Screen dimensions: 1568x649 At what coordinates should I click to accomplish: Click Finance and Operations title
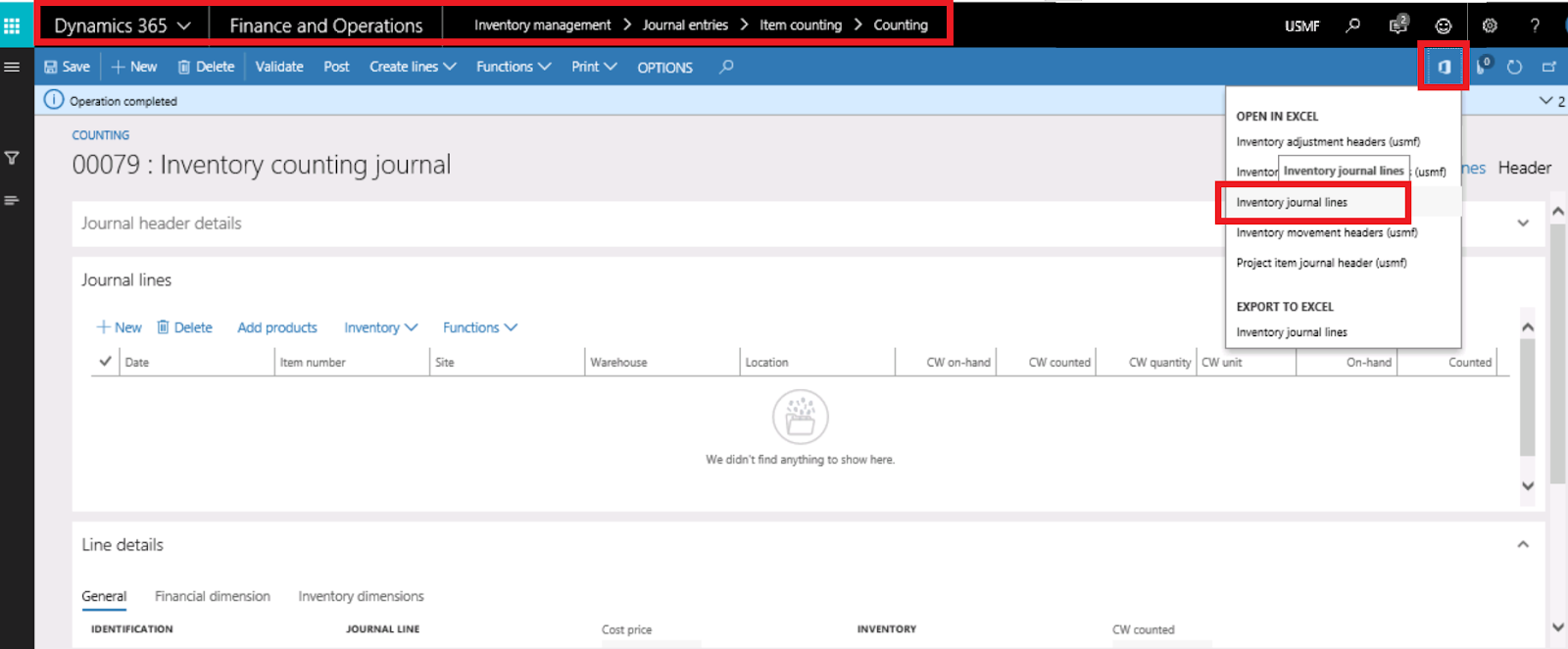326,25
